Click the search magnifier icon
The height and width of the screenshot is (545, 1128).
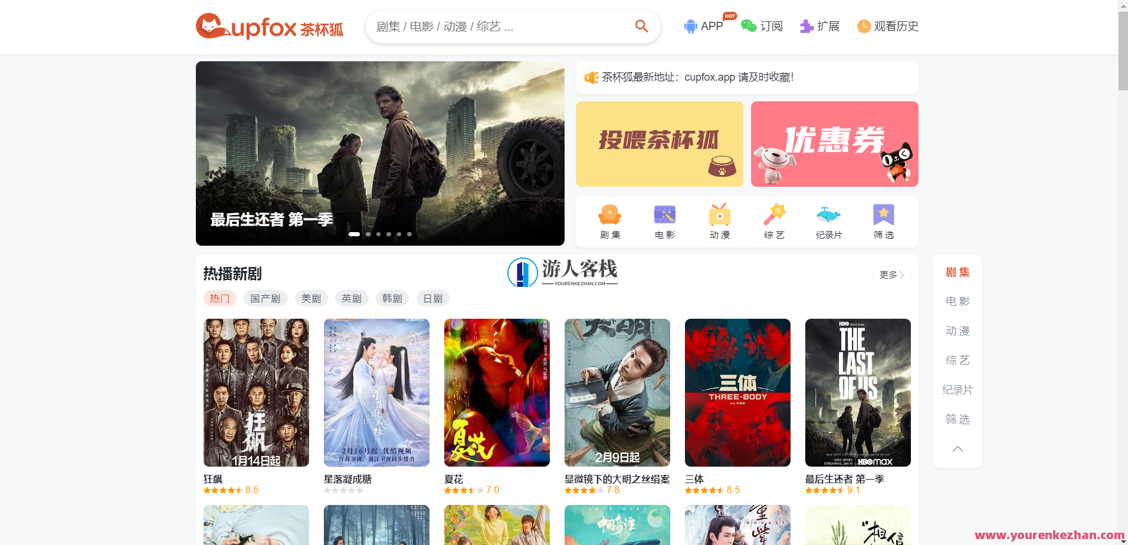coord(641,26)
